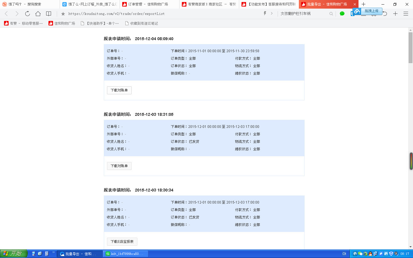Switch to the 订单管理 - 佳和购物广场 tab
The width and height of the screenshot is (413, 258).
(149, 4)
